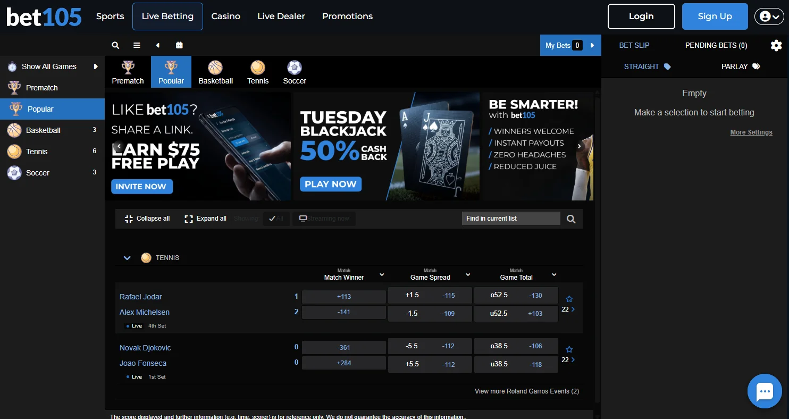Viewport: 789px width, 419px height.
Task: Open the Game Spread market dropdown
Action: pos(468,274)
